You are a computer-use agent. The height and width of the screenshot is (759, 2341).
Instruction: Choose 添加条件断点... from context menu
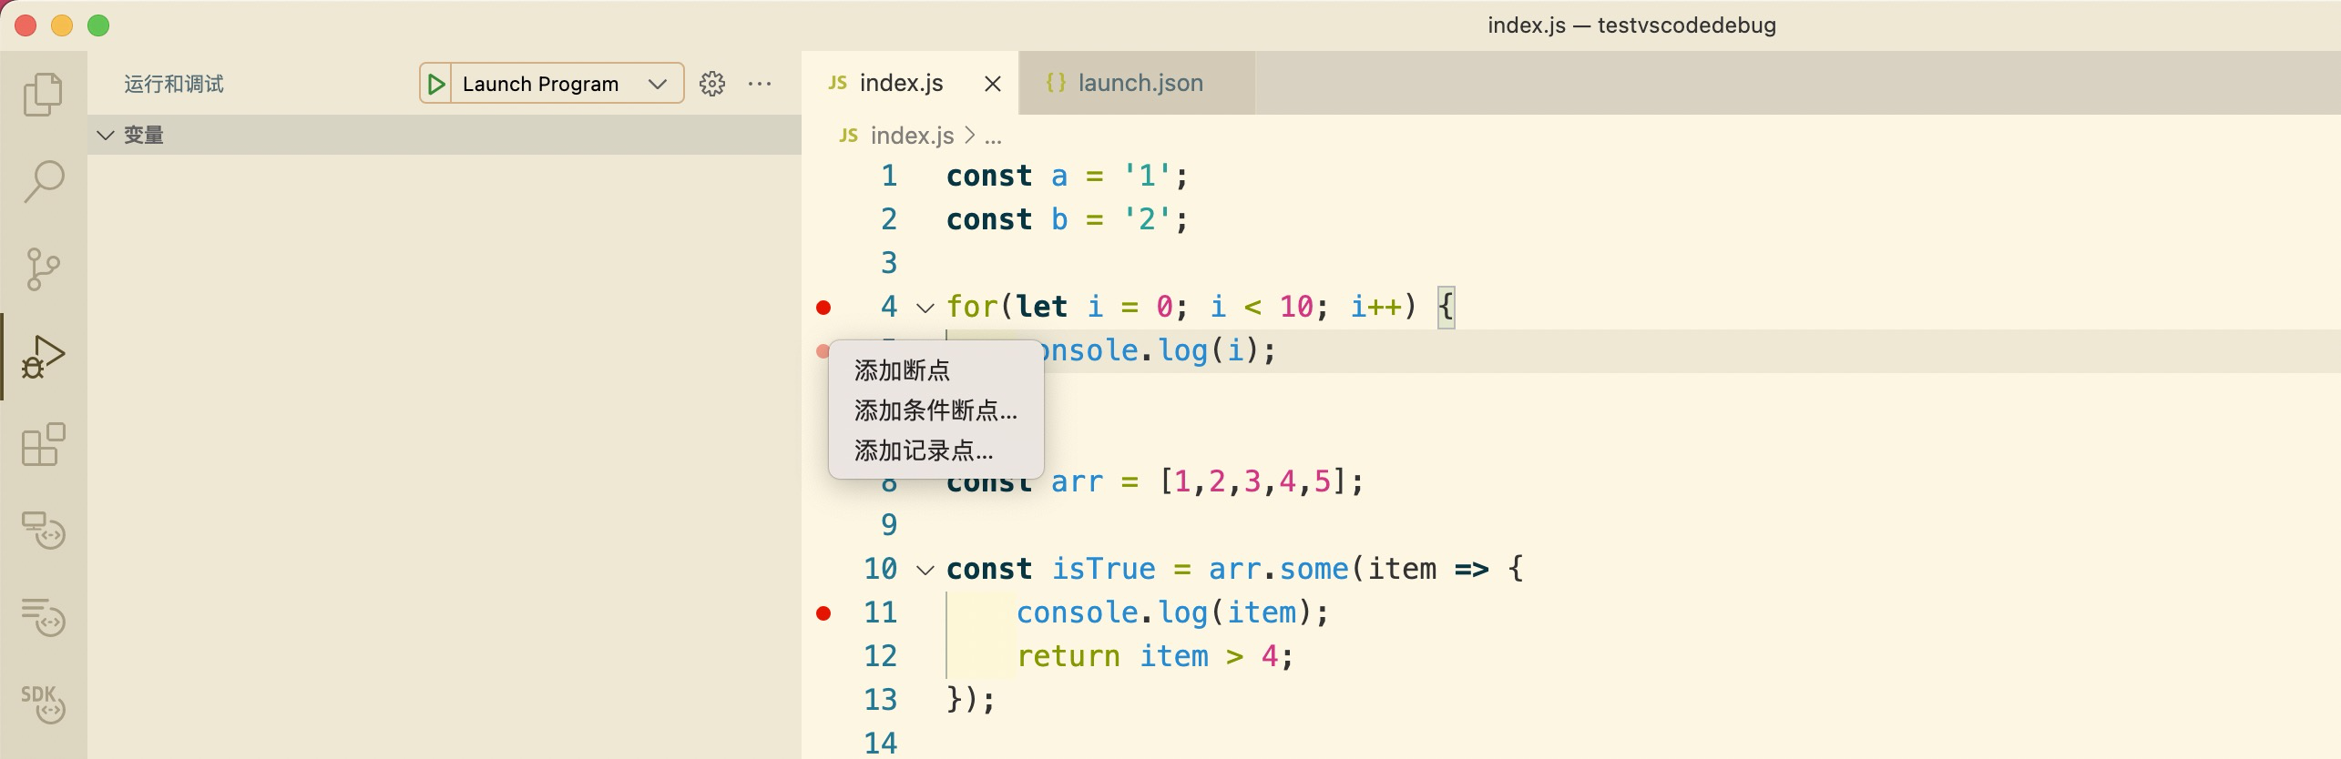click(x=935, y=410)
